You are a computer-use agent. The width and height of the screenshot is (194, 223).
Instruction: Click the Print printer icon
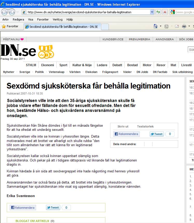point(184,26)
